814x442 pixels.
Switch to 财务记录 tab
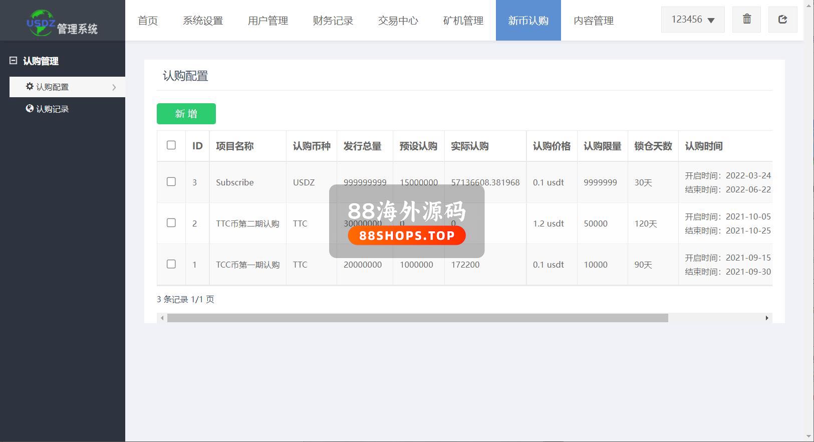click(333, 21)
